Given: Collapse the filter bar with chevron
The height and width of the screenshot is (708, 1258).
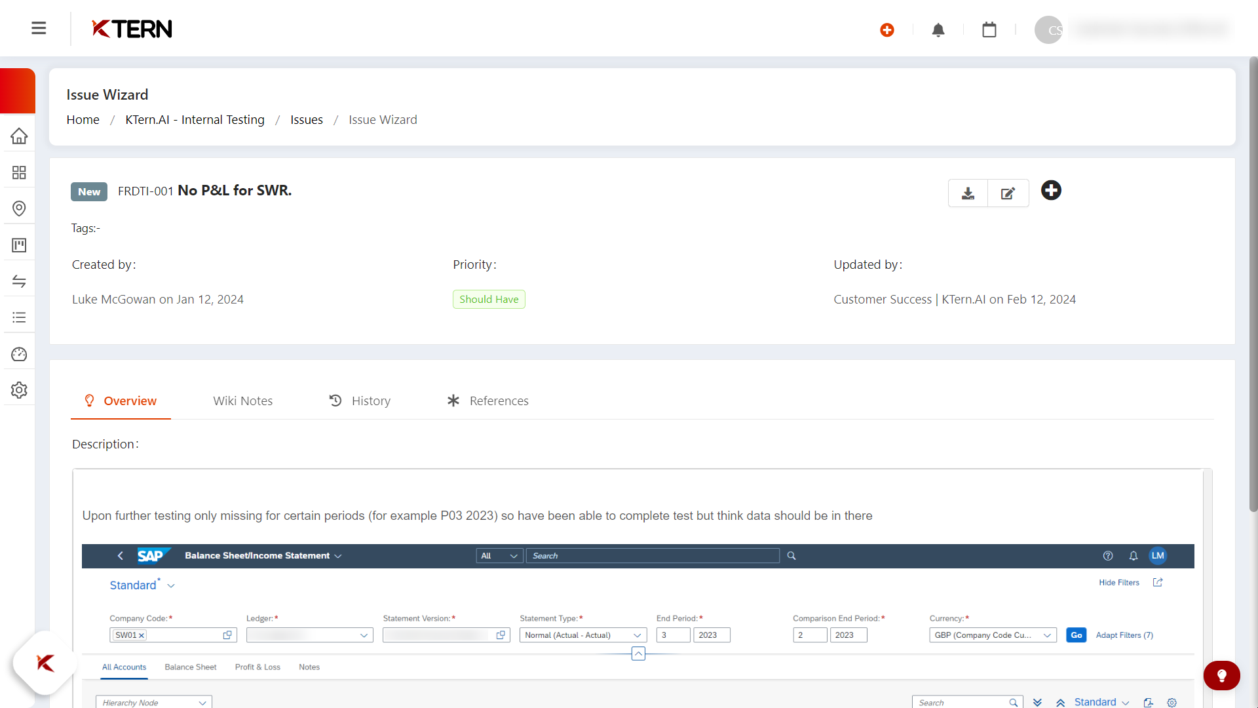Looking at the screenshot, I should pyautogui.click(x=638, y=654).
